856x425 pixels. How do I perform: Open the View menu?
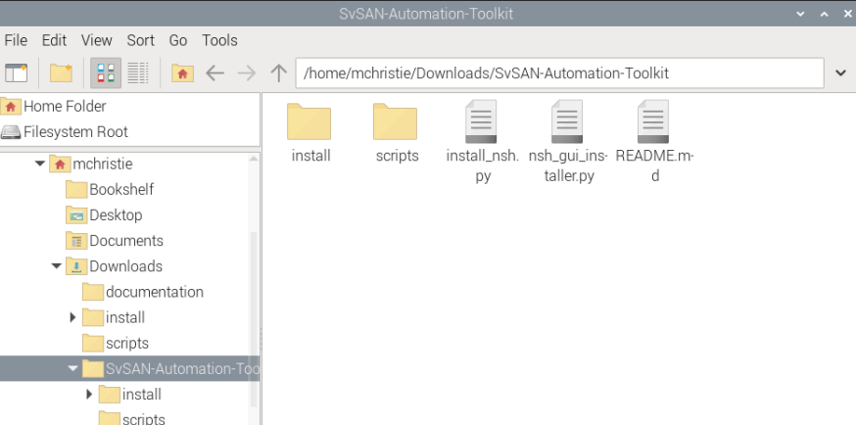tap(97, 40)
